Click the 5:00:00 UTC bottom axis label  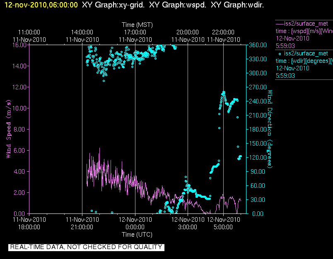click(x=223, y=227)
